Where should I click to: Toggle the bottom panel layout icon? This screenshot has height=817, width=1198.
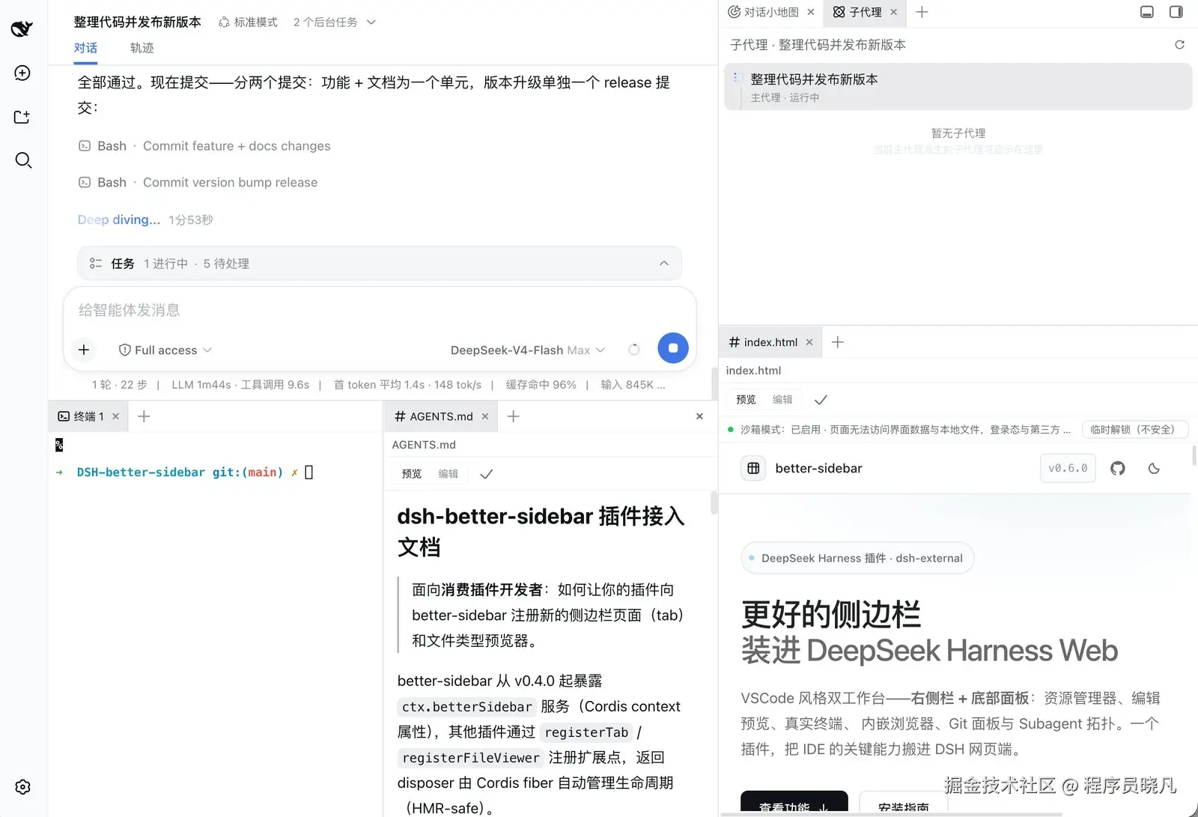(x=1146, y=12)
